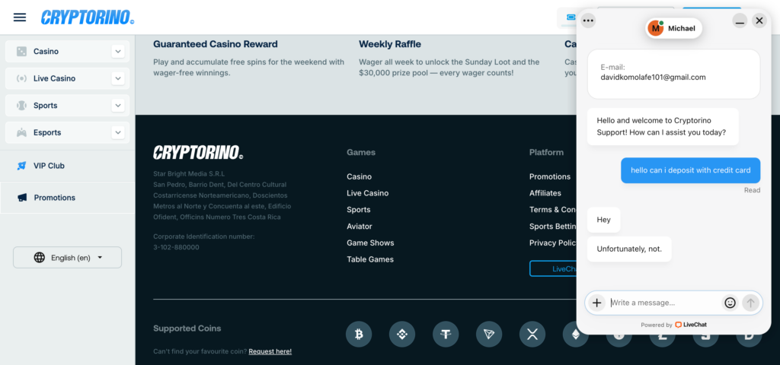Open the hamburger menu icon

pyautogui.click(x=19, y=17)
